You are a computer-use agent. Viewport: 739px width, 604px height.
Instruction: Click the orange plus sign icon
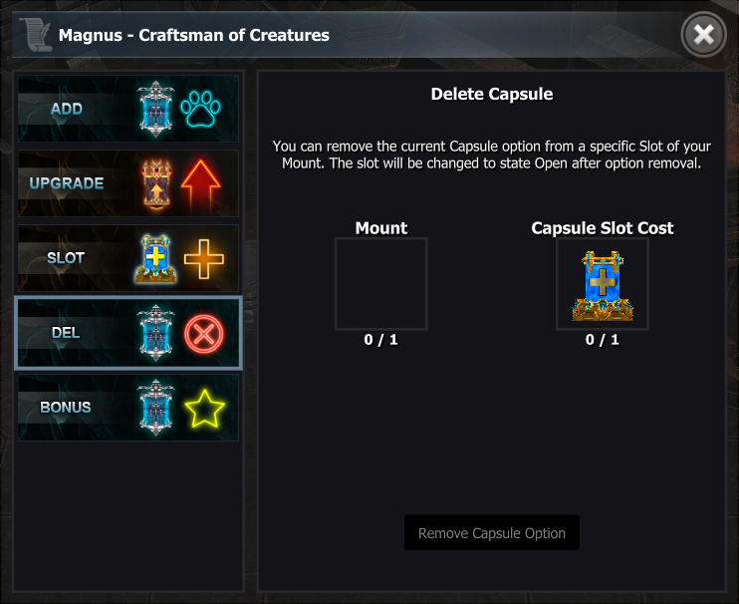203,258
